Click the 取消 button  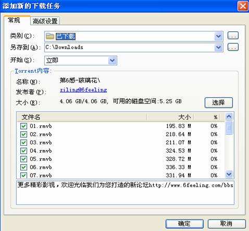pyautogui.click(x=227, y=224)
